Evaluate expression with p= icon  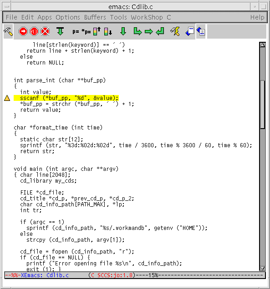point(76,32)
